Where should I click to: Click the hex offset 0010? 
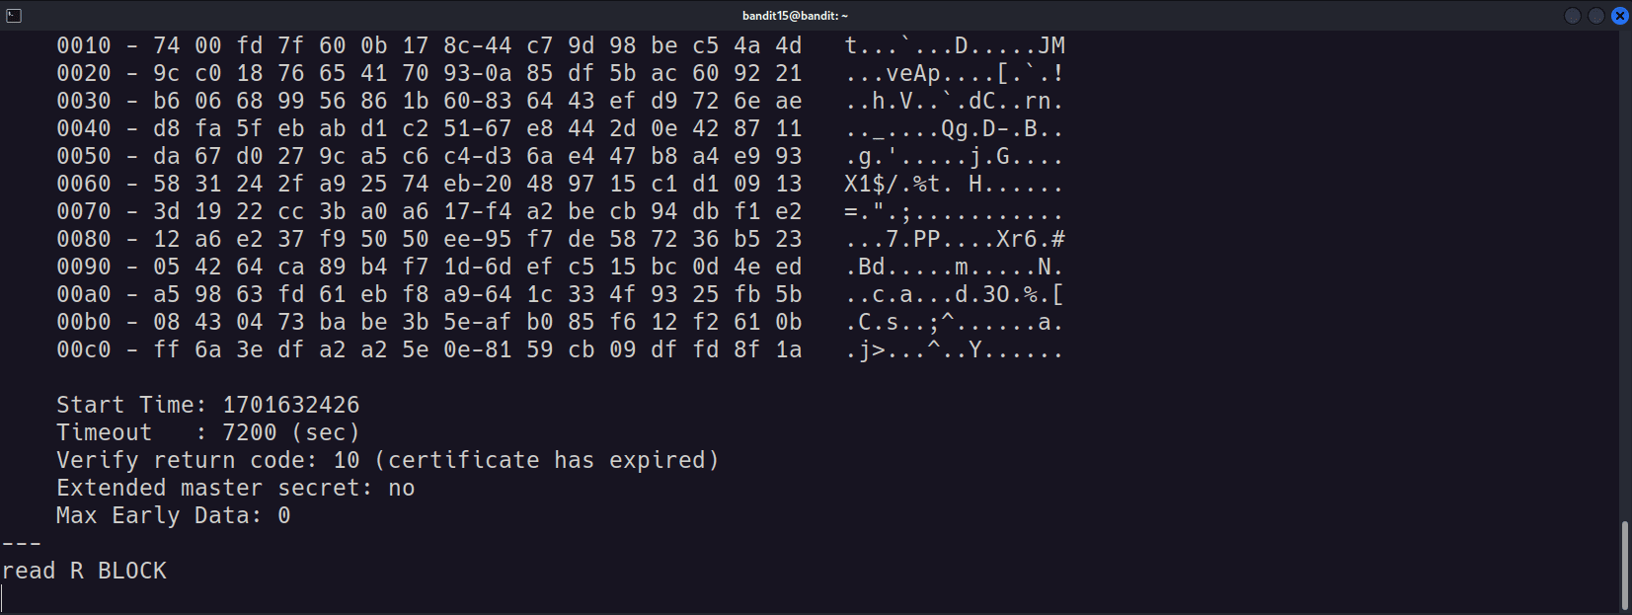click(84, 45)
